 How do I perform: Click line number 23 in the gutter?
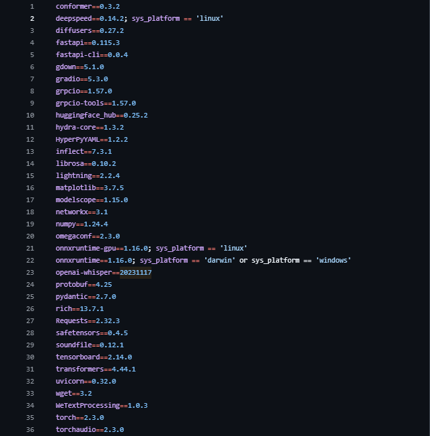[30, 272]
